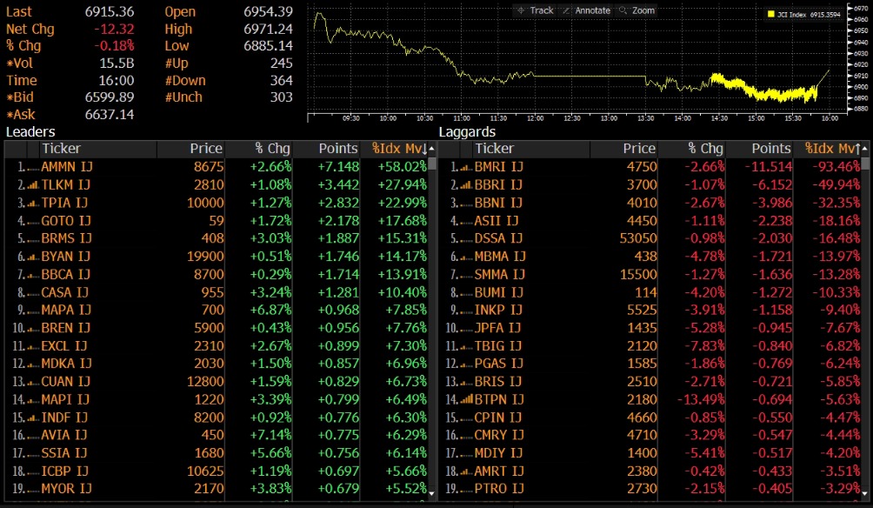The width and height of the screenshot is (873, 508).
Task: Click the High value 6971.24
Action: coord(268,29)
